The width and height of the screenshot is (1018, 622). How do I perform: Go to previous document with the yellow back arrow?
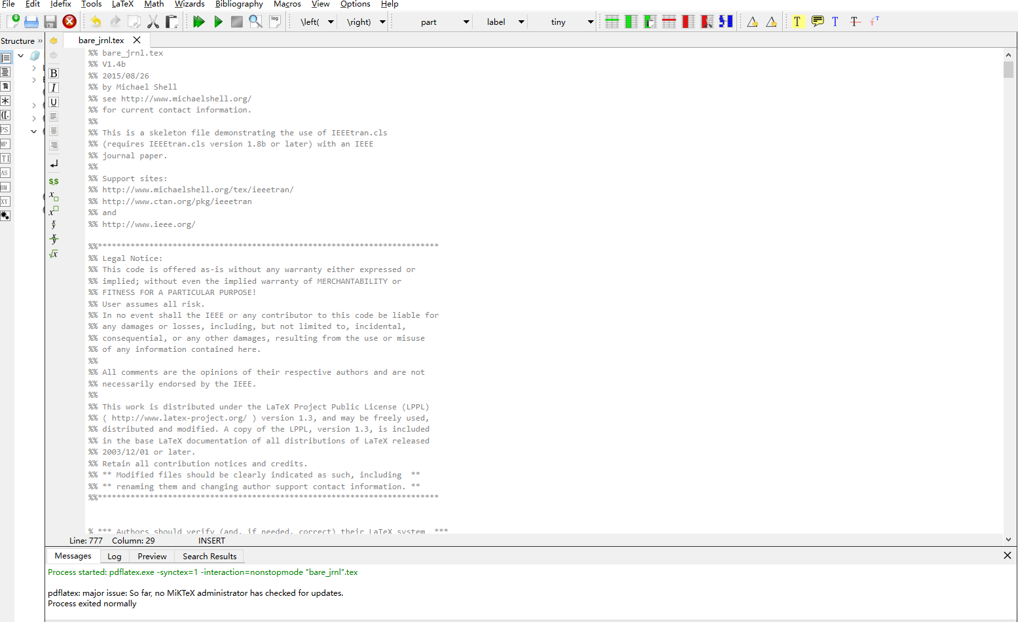(x=54, y=41)
